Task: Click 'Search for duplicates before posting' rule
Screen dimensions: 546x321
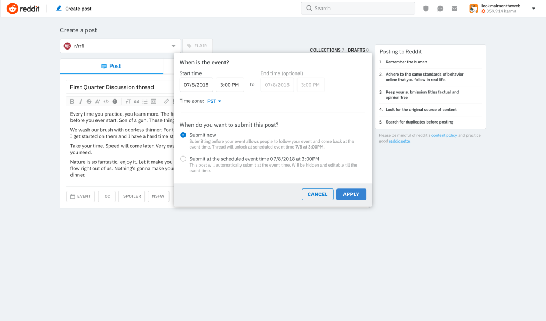Action: (419, 122)
